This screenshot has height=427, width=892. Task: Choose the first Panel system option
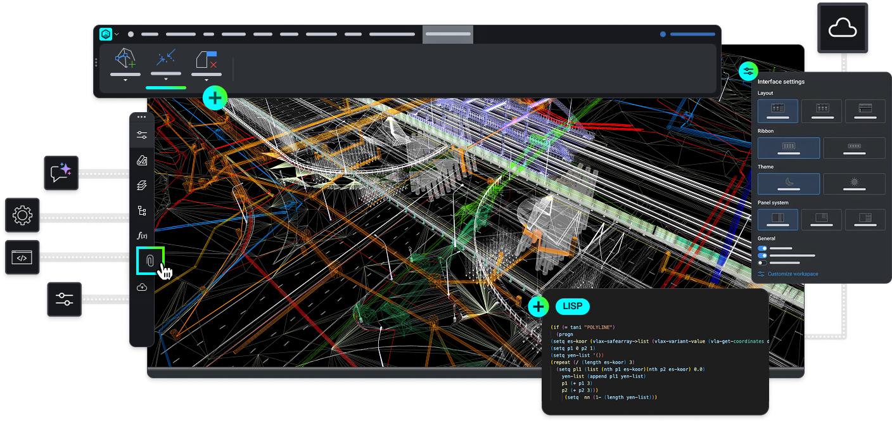tap(778, 219)
